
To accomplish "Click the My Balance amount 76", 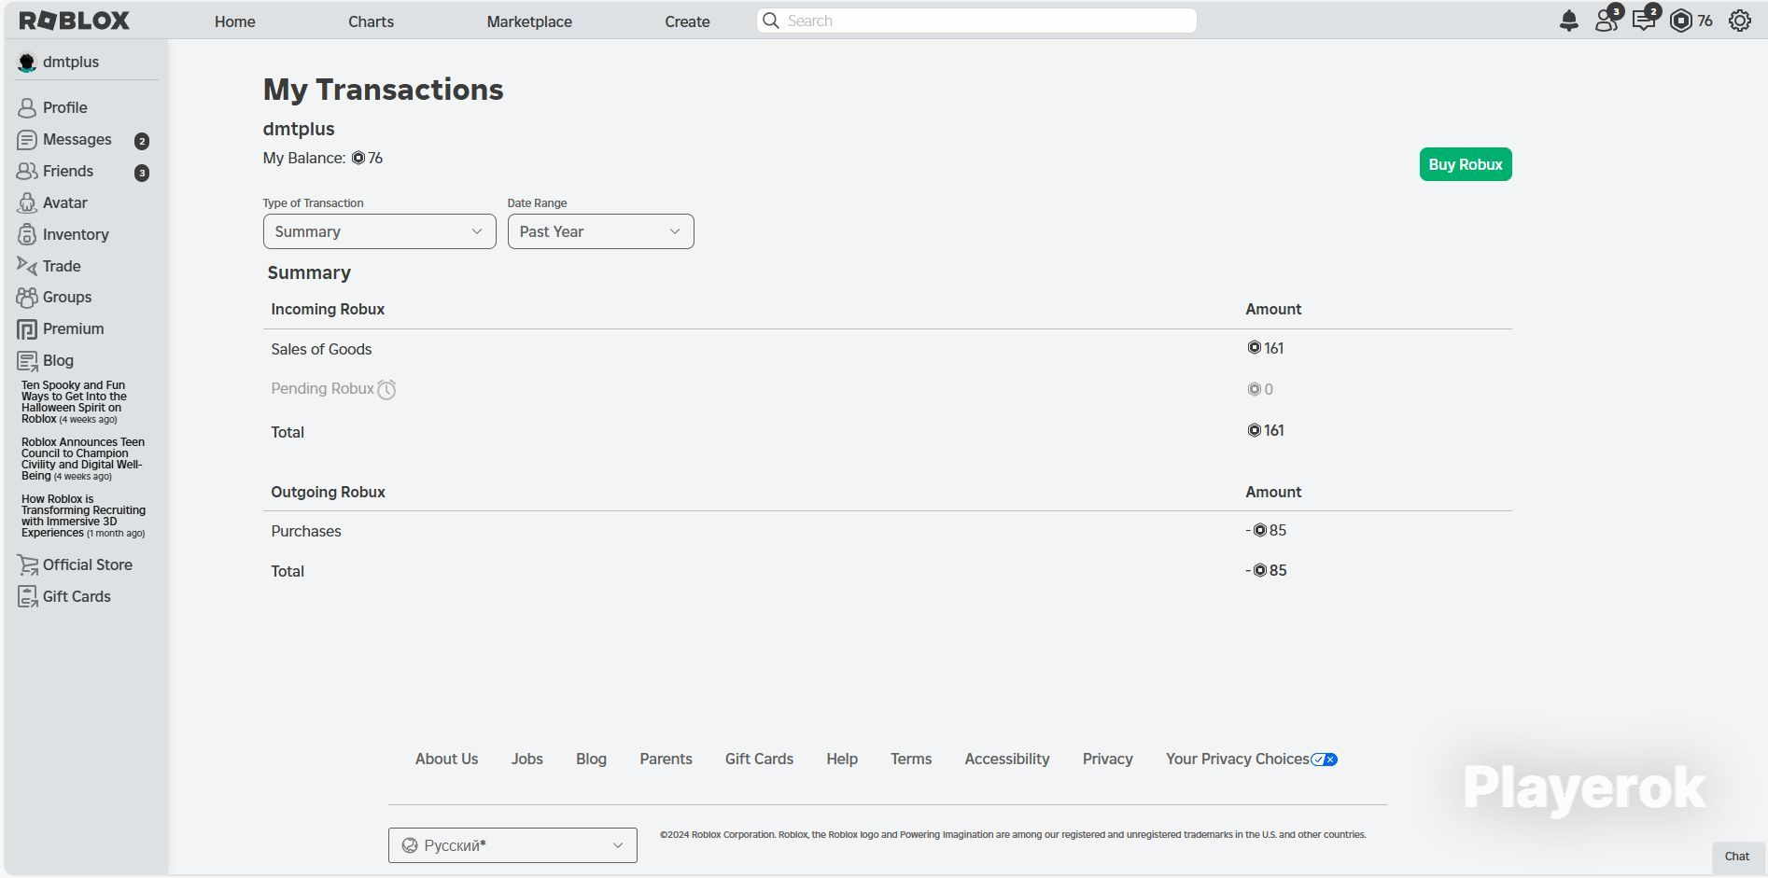I will pyautogui.click(x=367, y=159).
